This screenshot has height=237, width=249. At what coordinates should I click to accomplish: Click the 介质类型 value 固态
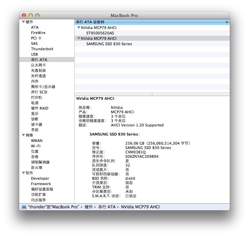coord(129,183)
